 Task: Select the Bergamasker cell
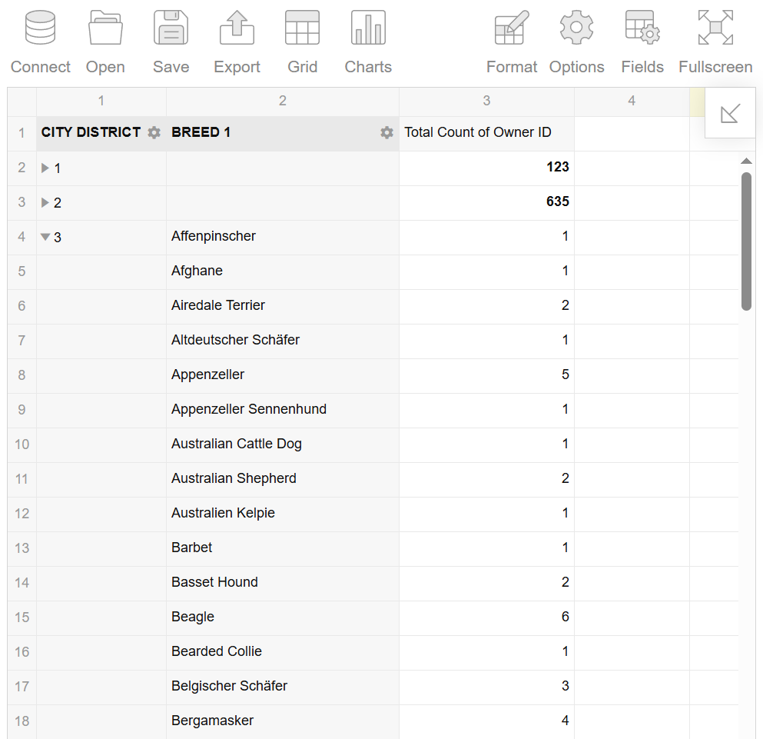(x=283, y=721)
